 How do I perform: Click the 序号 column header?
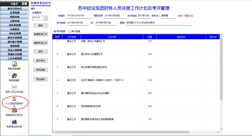[57, 37]
